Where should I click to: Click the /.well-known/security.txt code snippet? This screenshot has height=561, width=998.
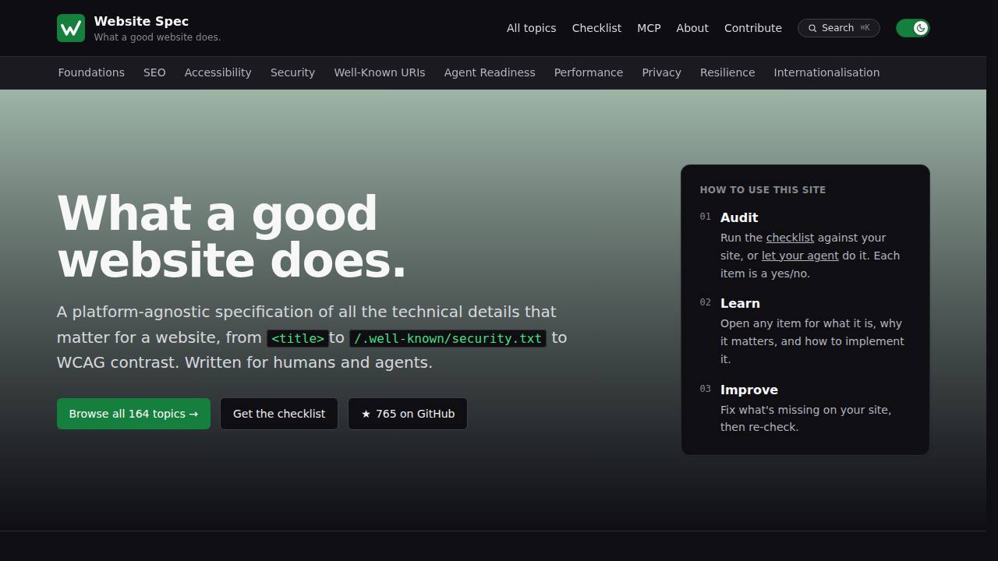[x=448, y=338]
